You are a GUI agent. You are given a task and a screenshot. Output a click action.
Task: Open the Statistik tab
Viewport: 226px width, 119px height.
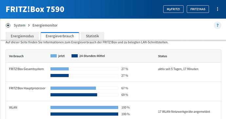(92, 36)
